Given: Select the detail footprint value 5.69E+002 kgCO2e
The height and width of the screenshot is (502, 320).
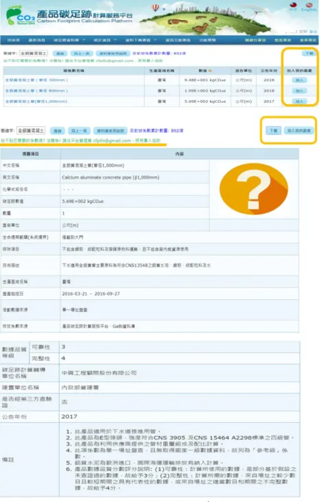Looking at the screenshot, I should point(83,201).
